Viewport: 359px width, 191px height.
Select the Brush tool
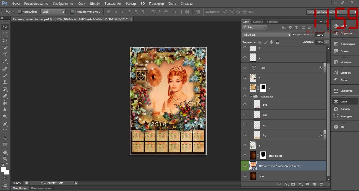5,75
